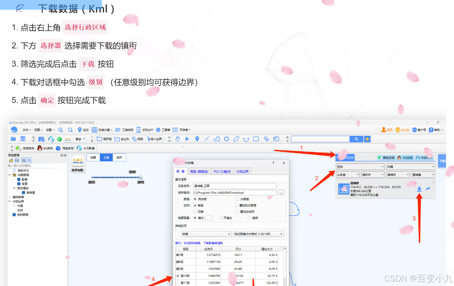Select the 测距 distance measuring tool

coord(137,139)
